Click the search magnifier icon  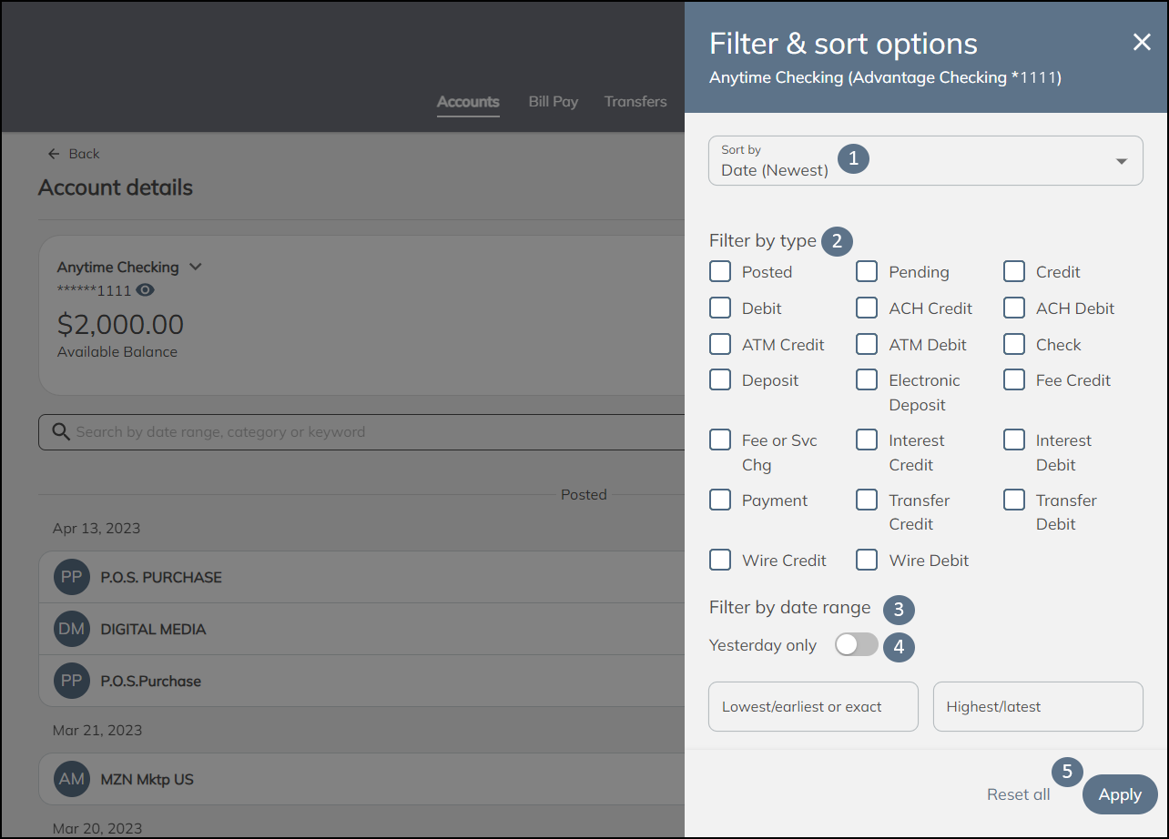click(61, 431)
